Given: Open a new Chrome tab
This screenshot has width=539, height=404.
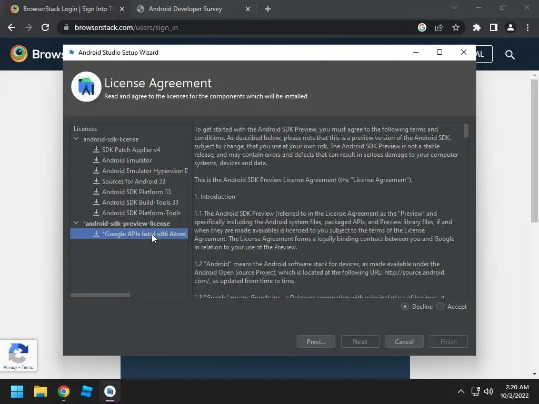Looking at the screenshot, I should coord(268,9).
